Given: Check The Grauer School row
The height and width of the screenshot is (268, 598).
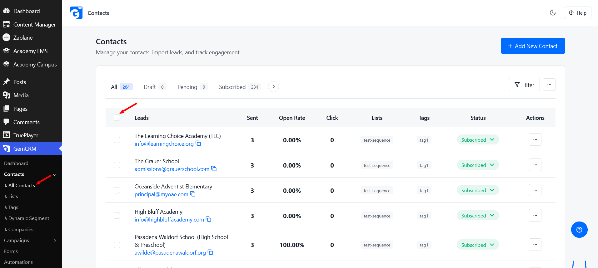Looking at the screenshot, I should pyautogui.click(x=117, y=165).
